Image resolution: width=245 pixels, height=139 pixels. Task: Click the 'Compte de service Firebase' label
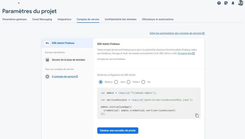[x=111, y=59]
